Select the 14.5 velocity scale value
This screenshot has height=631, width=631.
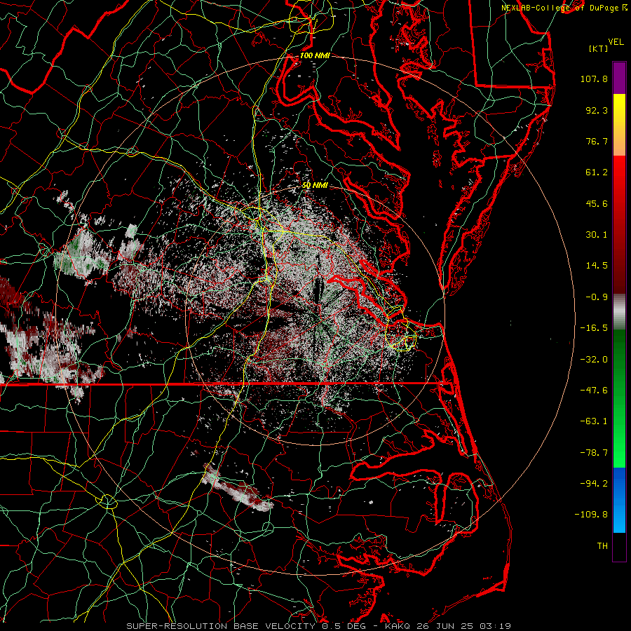pyautogui.click(x=597, y=266)
